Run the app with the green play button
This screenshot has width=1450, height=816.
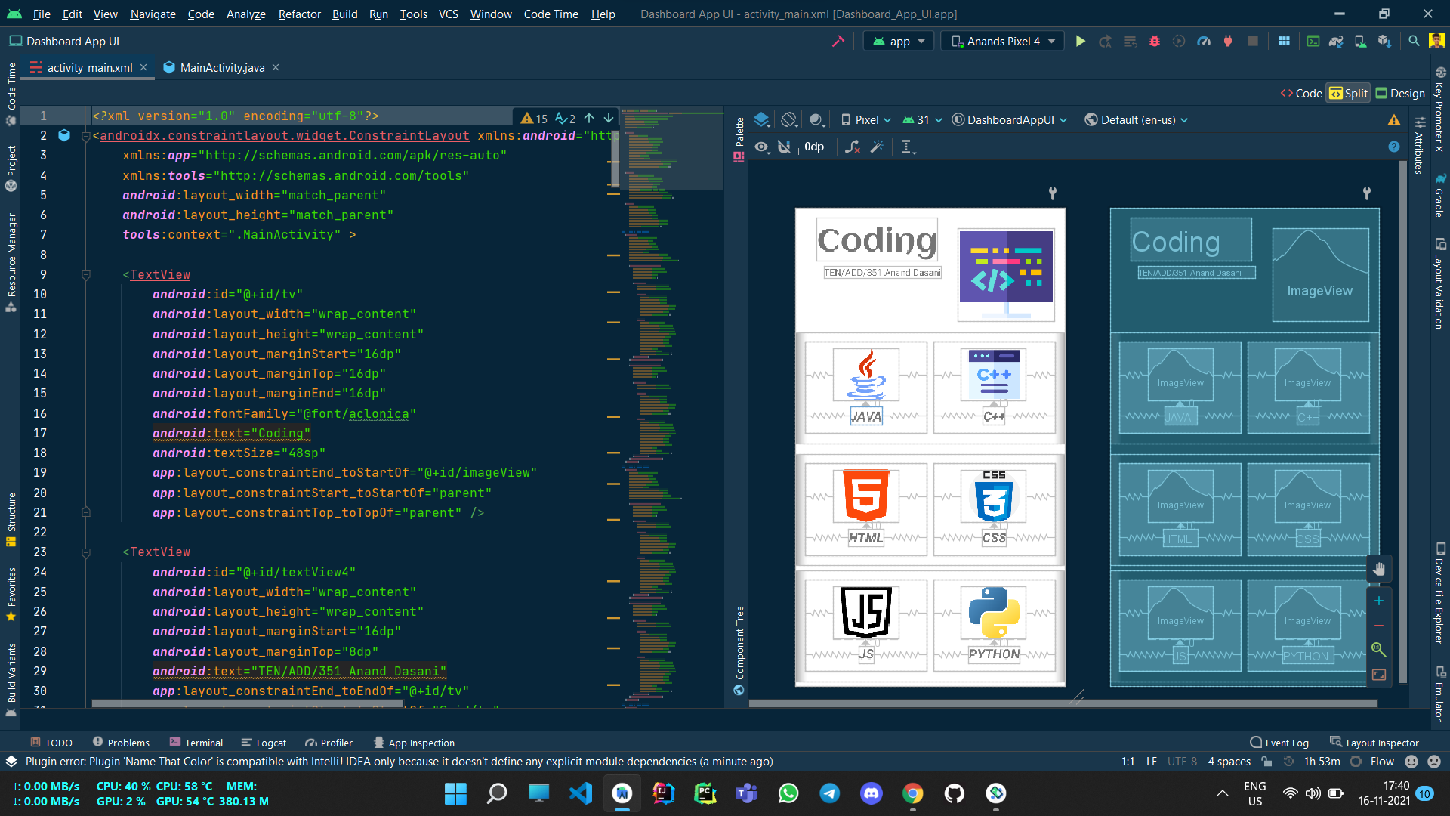click(1081, 41)
